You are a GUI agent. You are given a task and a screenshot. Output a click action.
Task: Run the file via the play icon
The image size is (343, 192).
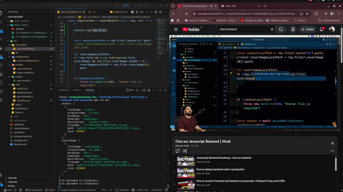[156, 12]
